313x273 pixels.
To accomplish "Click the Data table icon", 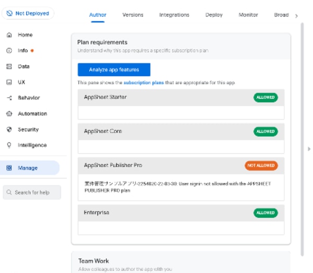I will (x=9, y=66).
